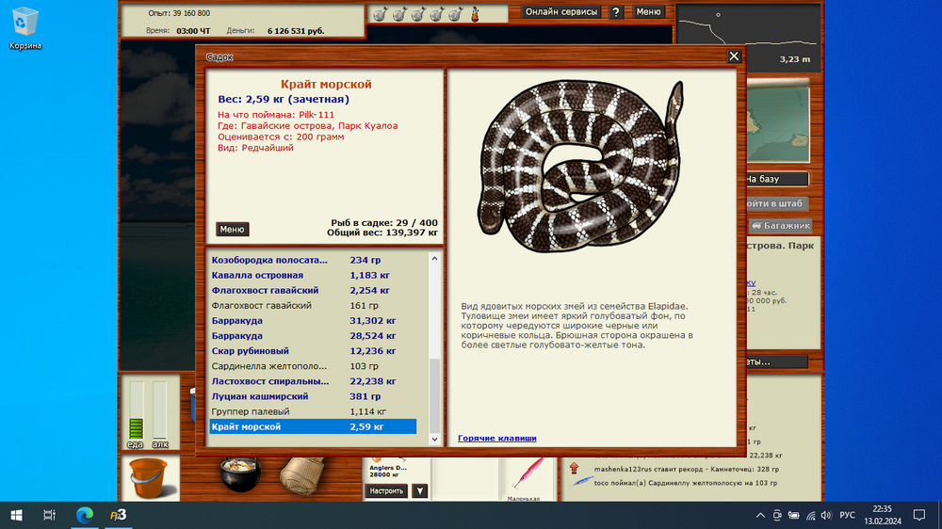
Task: Select Барракуда 28,524 кг row
Action: [x=313, y=336]
